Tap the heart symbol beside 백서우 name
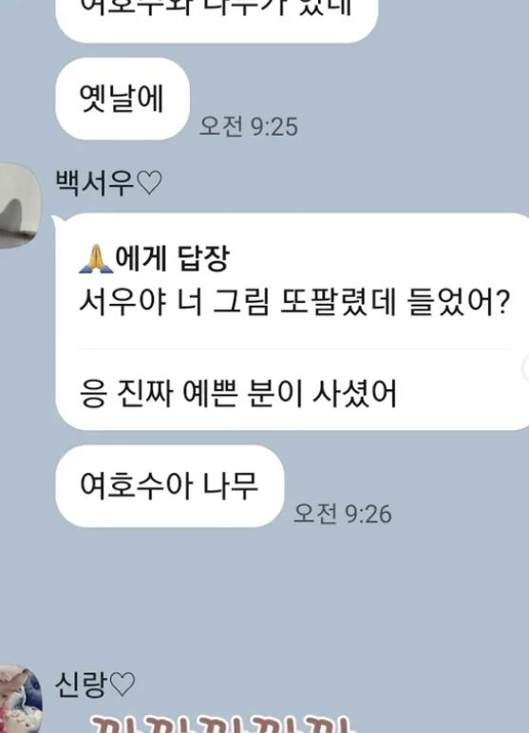529x733 pixels. [150, 183]
